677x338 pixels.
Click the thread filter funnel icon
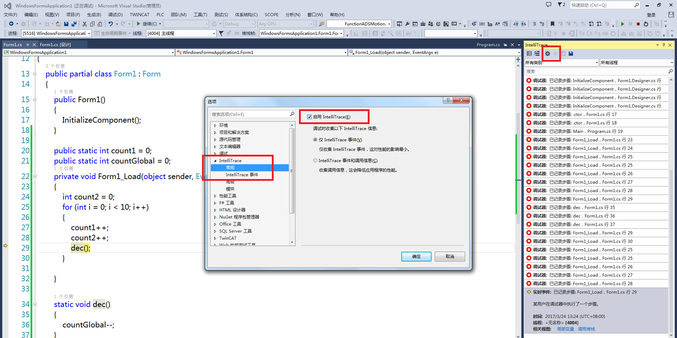(x=221, y=34)
